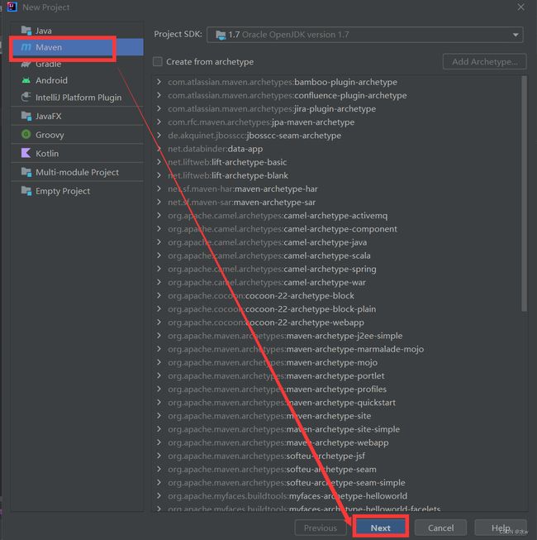Expand camel-archetype-activemq chevron

tap(159, 215)
